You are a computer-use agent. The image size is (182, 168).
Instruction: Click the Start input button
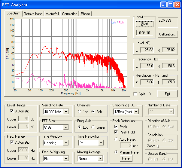[x=144, y=24]
